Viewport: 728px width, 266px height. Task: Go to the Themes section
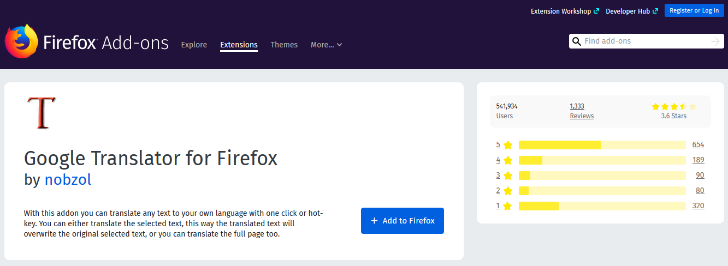click(284, 45)
